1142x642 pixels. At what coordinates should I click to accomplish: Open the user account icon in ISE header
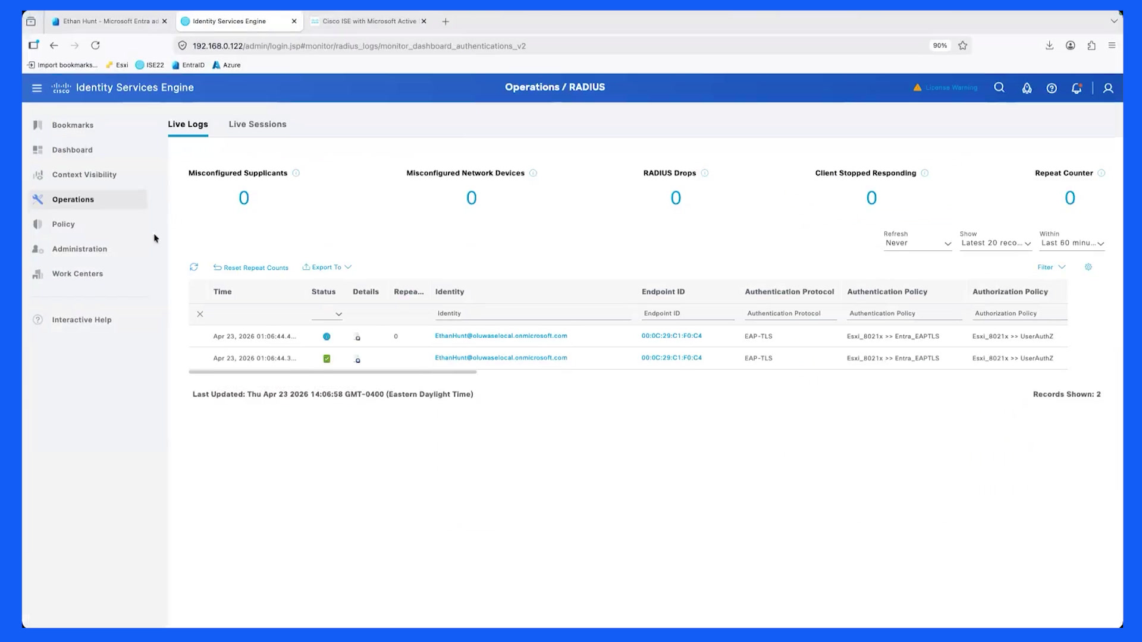pos(1108,88)
